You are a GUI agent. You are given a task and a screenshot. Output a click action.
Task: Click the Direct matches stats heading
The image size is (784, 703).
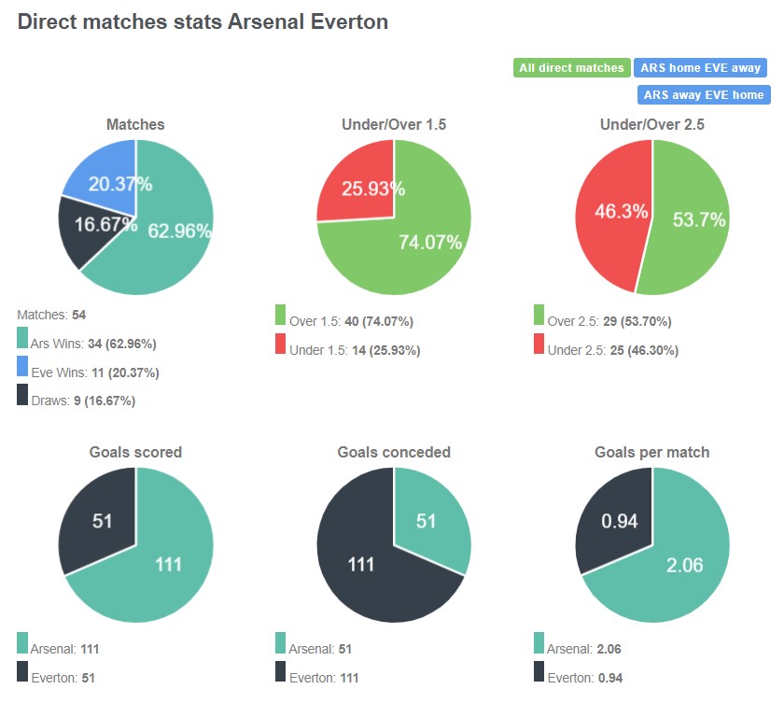pyautogui.click(x=202, y=22)
